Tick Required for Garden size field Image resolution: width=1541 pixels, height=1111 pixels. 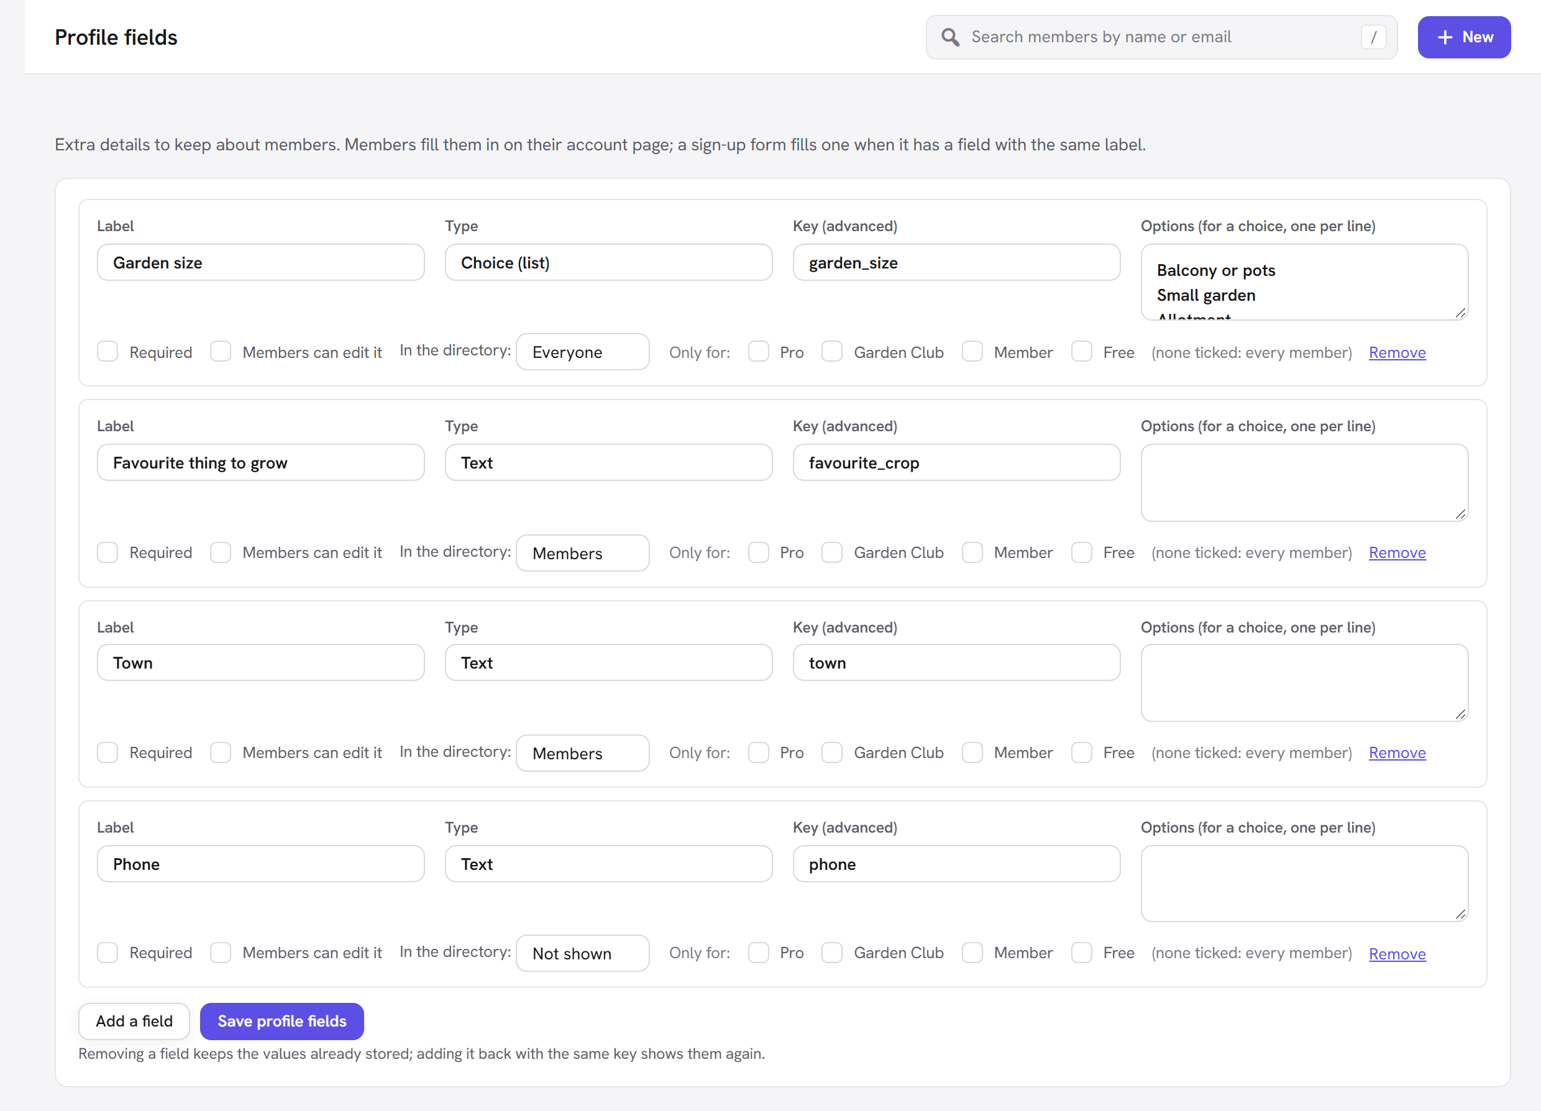(107, 351)
